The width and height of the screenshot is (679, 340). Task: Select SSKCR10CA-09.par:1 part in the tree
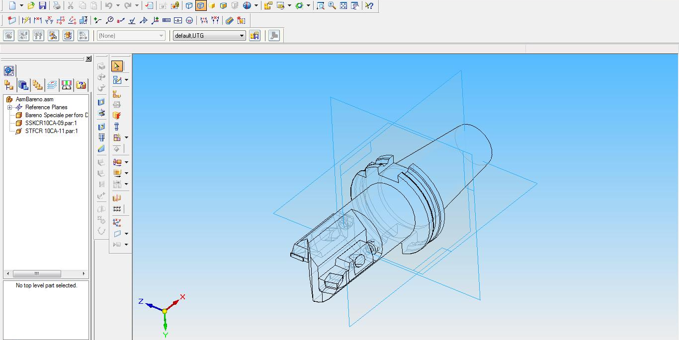51,123
